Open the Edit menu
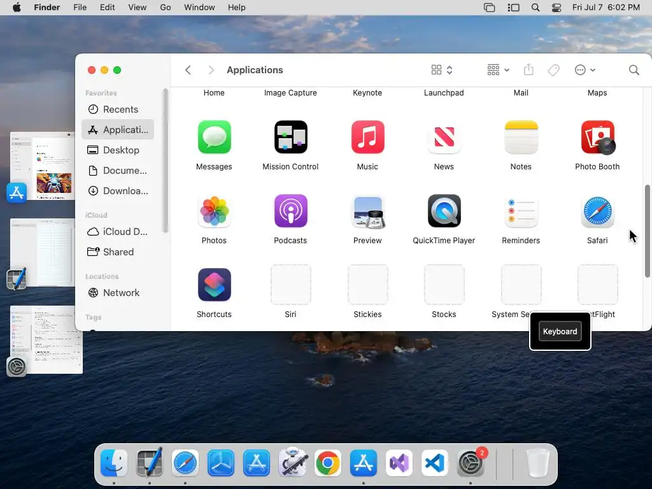The width and height of the screenshot is (652, 489). [107, 8]
